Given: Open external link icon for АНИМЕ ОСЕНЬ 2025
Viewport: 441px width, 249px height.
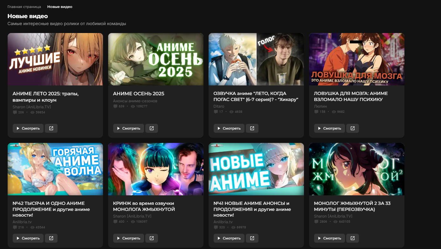Looking at the screenshot, I should (151, 128).
